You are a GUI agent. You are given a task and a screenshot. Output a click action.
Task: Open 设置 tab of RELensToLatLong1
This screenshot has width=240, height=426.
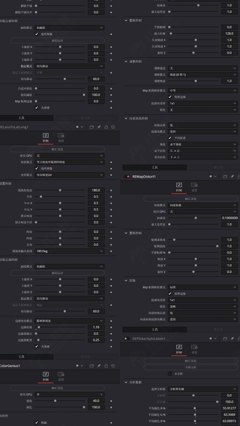click(61, 138)
